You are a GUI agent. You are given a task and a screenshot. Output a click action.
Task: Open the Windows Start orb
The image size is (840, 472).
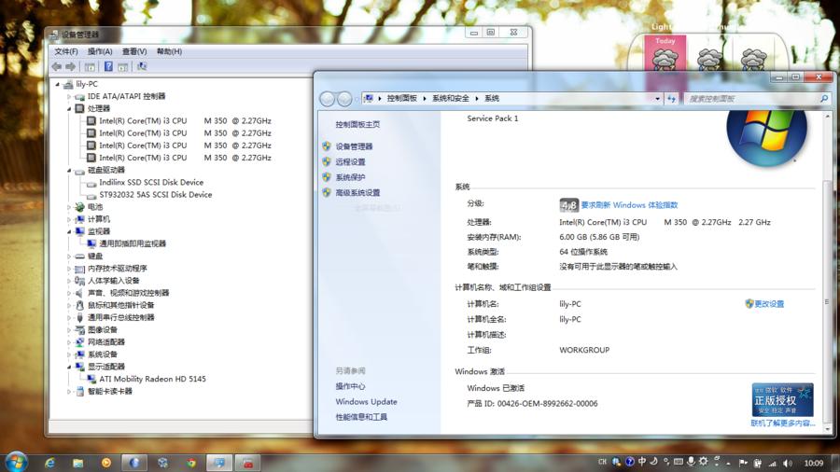tap(16, 463)
